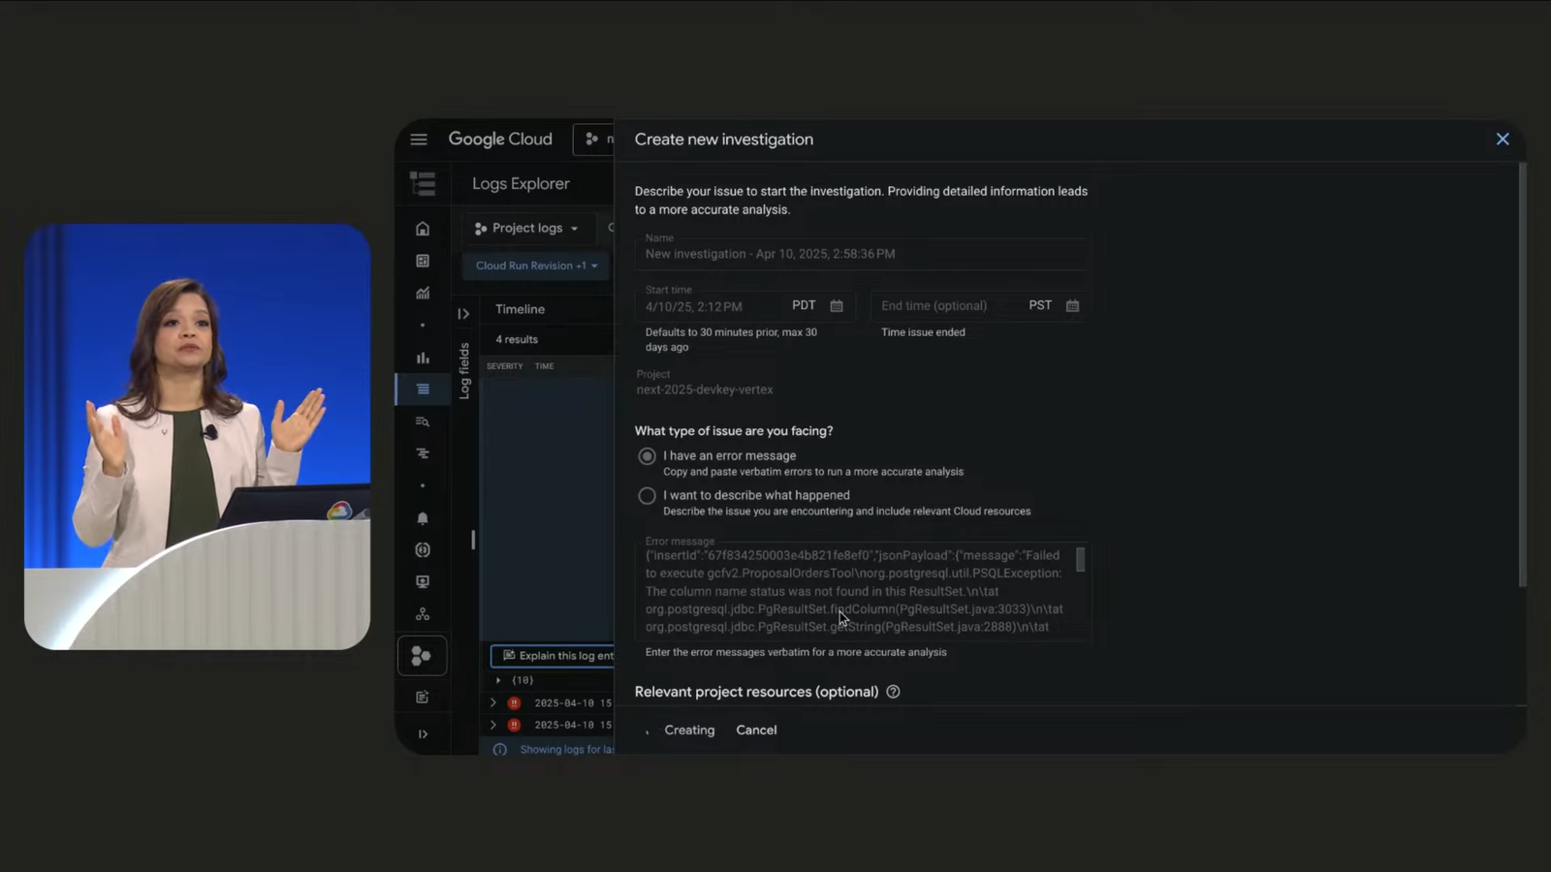The image size is (1551, 872).
Task: Open the end time calendar picker
Action: [x=1072, y=306]
